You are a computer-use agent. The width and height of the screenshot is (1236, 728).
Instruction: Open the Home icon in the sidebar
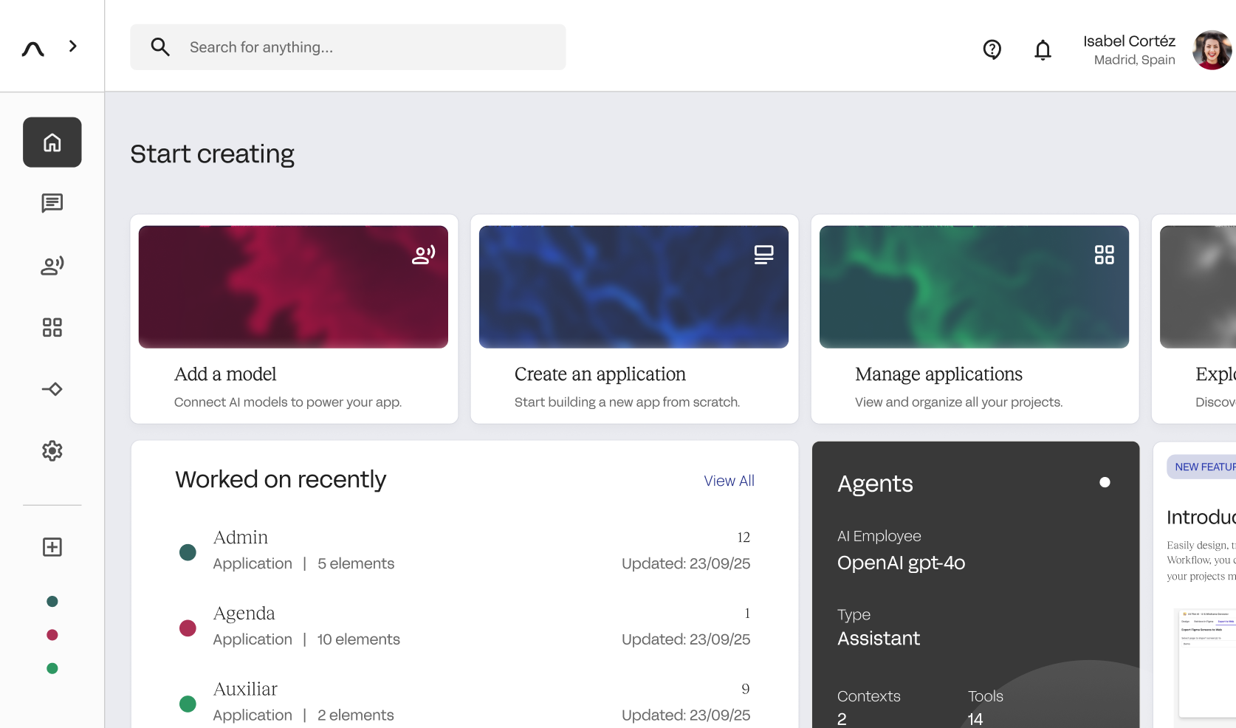click(x=52, y=142)
